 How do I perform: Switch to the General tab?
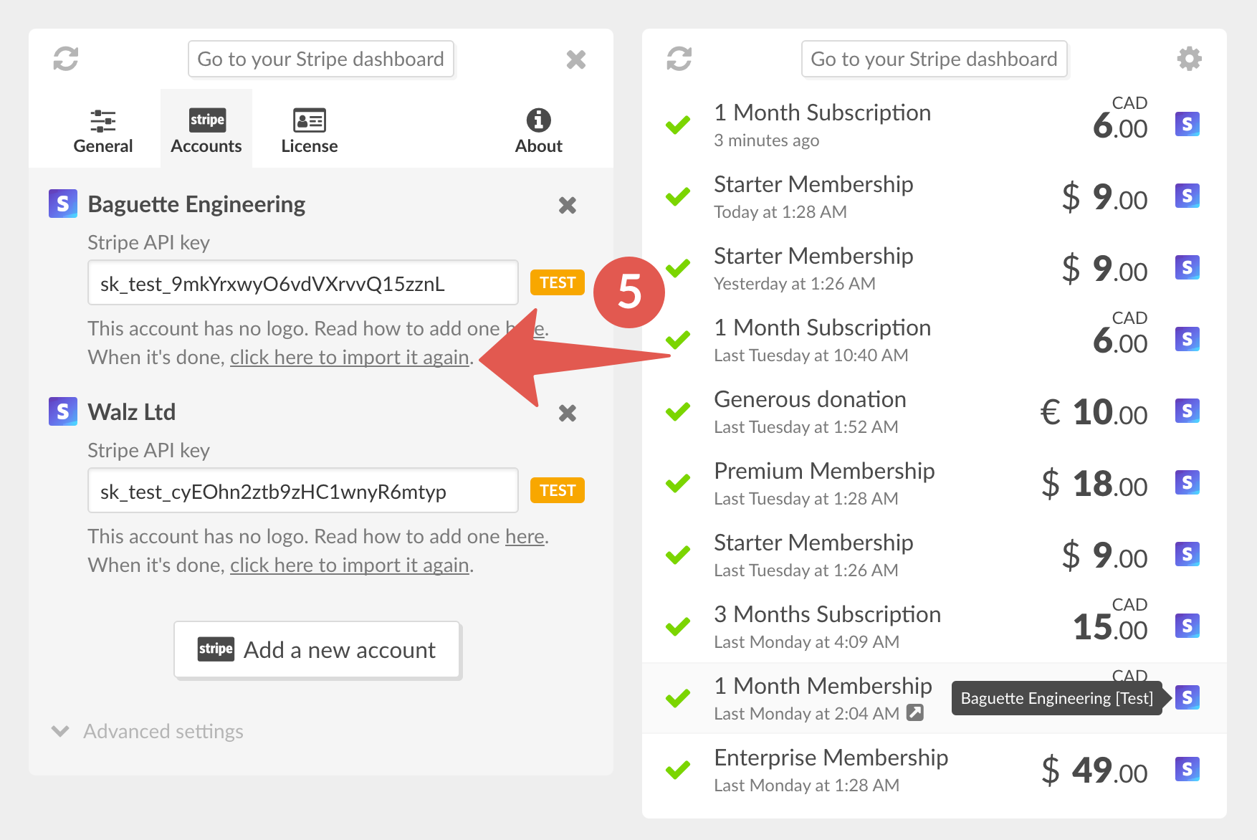pos(103,130)
